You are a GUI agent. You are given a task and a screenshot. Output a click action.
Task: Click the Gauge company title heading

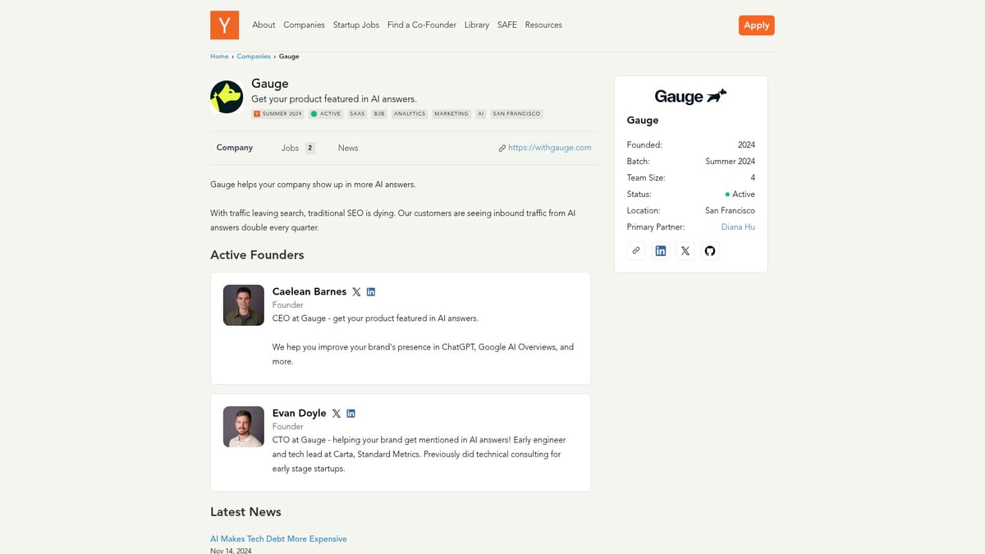tap(270, 84)
